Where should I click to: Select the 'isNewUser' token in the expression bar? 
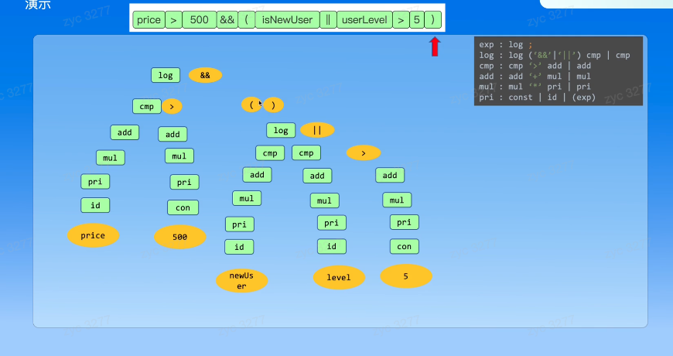click(287, 20)
